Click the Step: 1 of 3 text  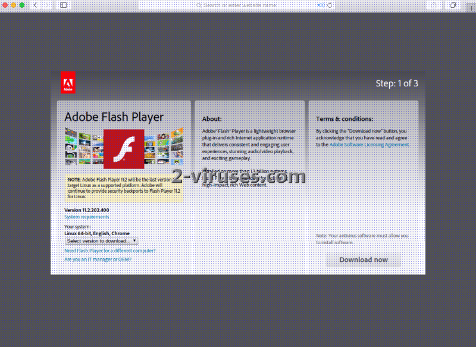tap(397, 83)
